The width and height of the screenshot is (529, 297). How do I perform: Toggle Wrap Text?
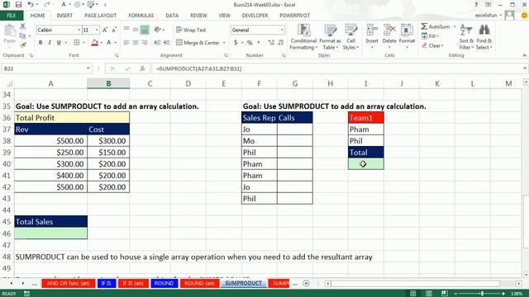[x=191, y=30]
